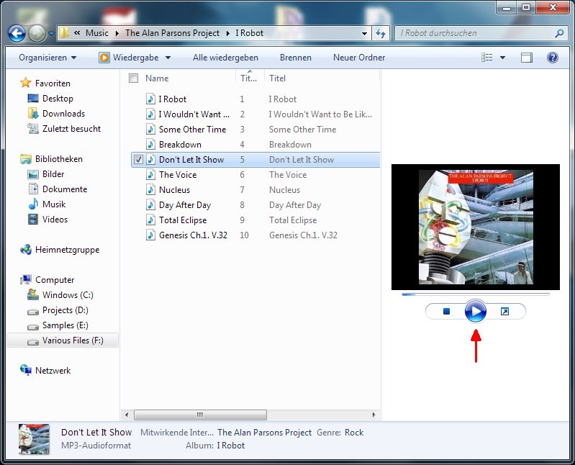The width and height of the screenshot is (575, 465).
Task: Select the Day After Day file icon
Action: tap(150, 204)
